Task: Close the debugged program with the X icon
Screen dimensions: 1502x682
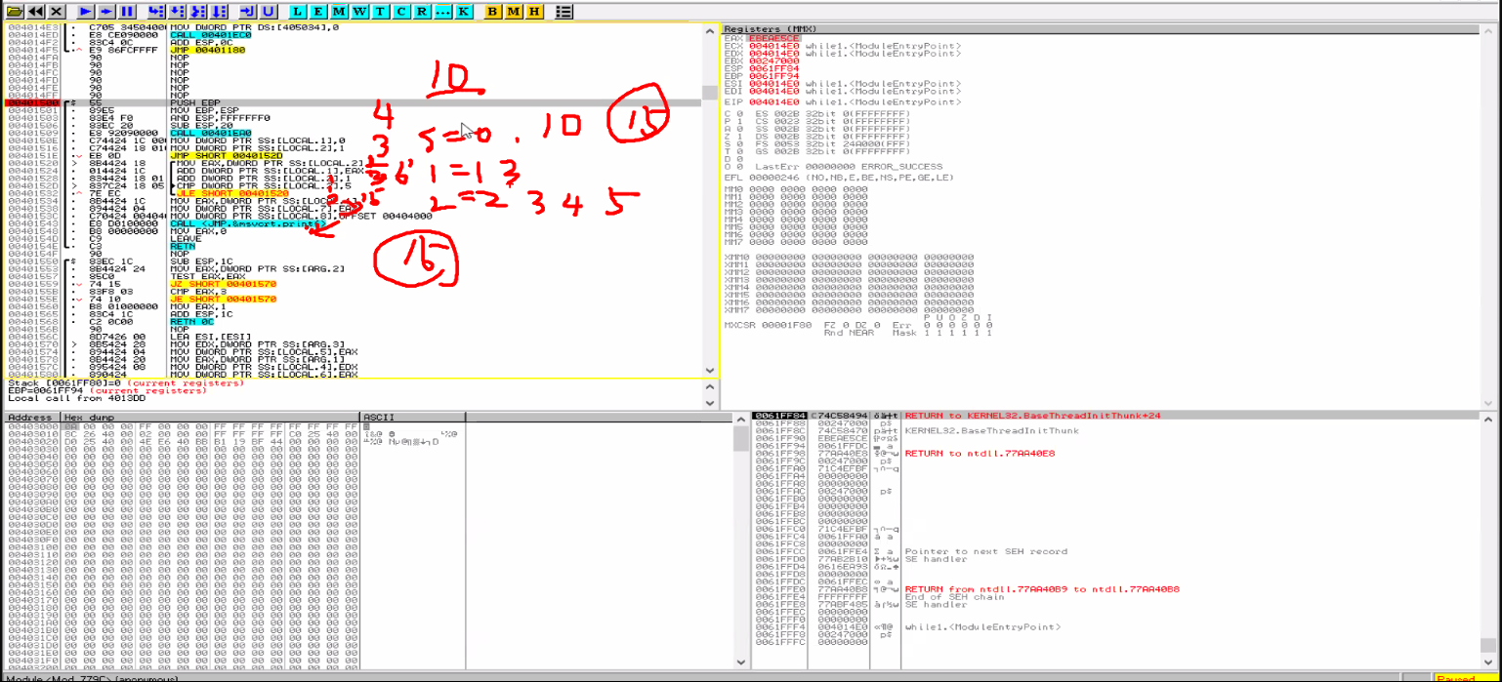Action: coord(57,11)
